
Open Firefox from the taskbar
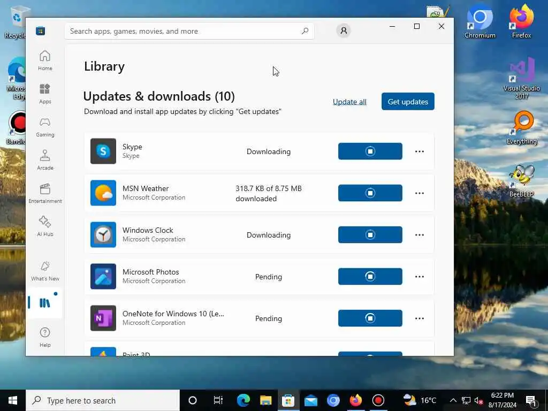click(356, 400)
